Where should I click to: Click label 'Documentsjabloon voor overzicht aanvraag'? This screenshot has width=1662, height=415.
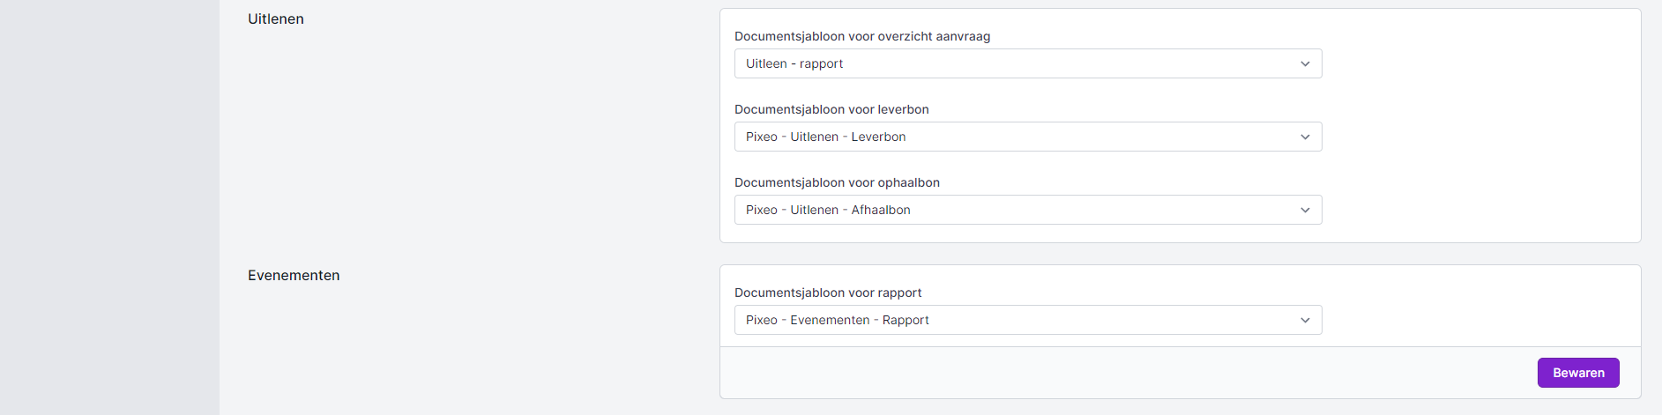click(x=861, y=36)
